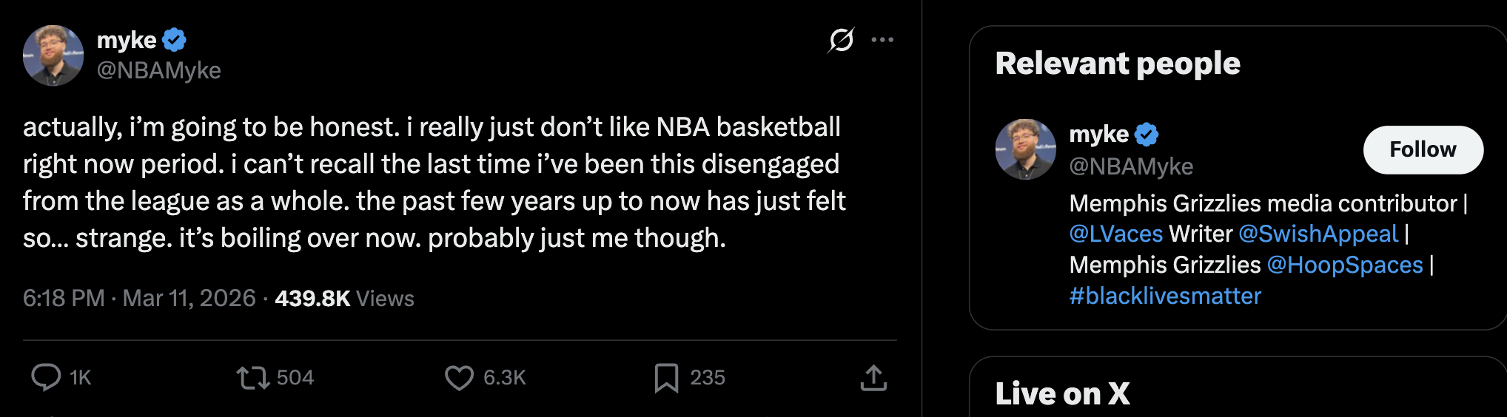Open the @LVaces profile link
The width and height of the screenshot is (1507, 417).
pos(1116,234)
